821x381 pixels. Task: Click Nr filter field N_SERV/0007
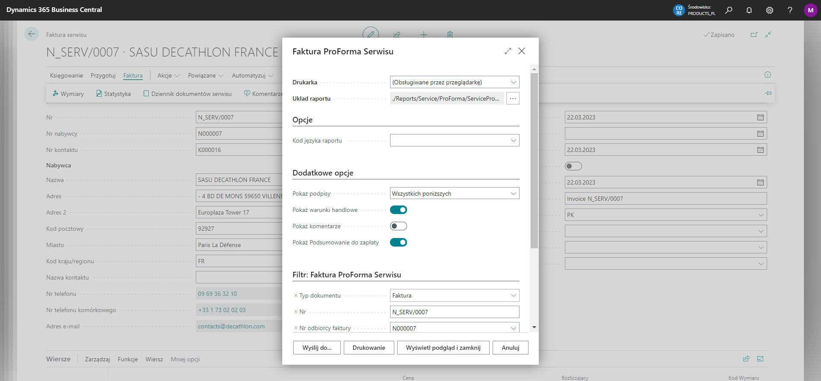[455, 312]
